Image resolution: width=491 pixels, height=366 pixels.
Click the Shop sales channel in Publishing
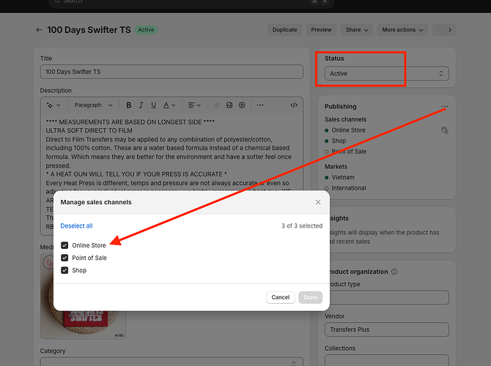(339, 141)
